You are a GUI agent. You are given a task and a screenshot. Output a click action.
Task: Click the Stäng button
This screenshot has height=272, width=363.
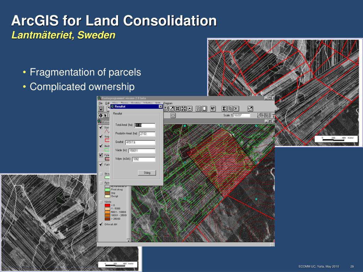coord(147,173)
